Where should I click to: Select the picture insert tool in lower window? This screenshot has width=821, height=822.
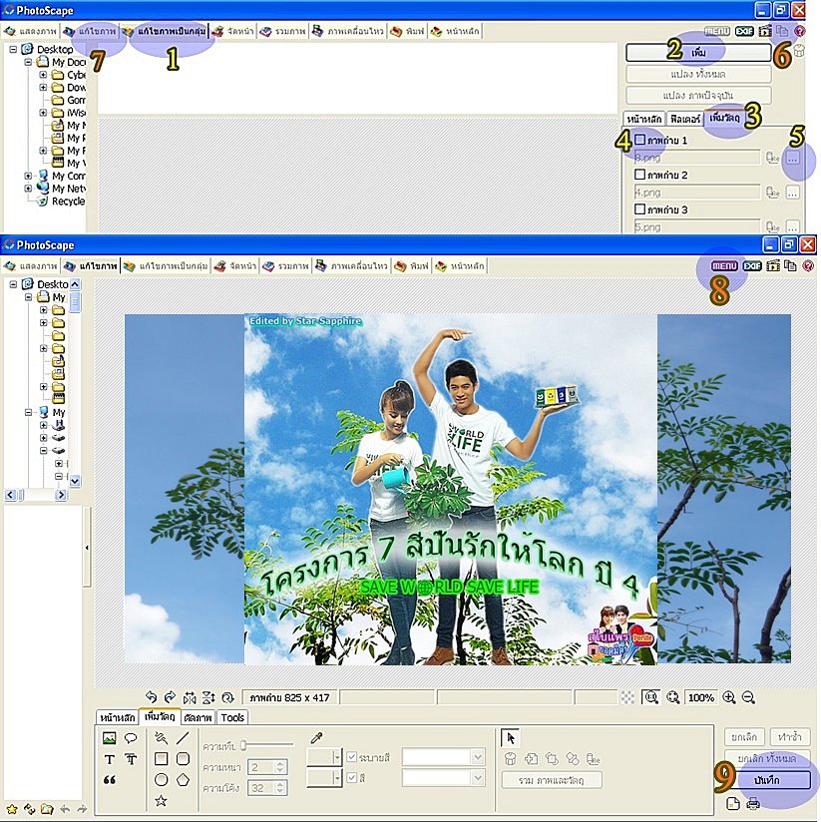pos(109,738)
